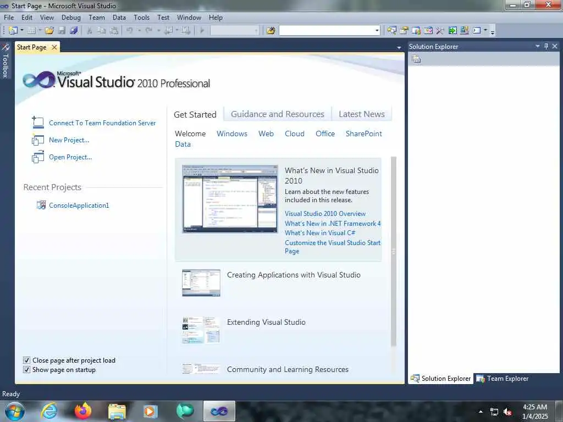563x422 pixels.
Task: Open recent project ConsoleApplication1
Action: 79,206
